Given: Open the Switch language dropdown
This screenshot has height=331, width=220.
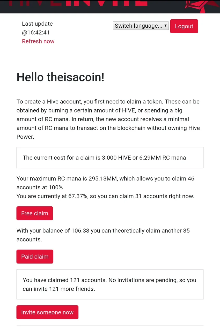Looking at the screenshot, I should [141, 26].
